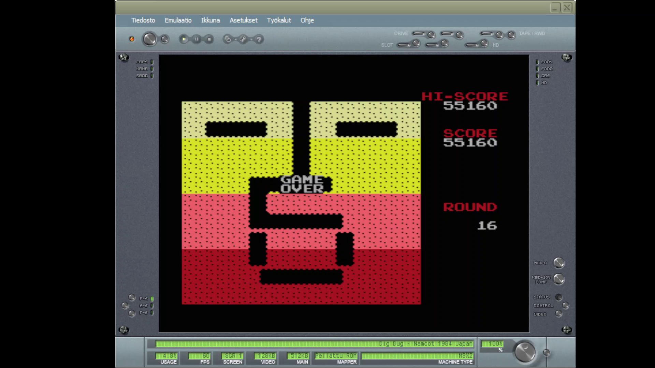Click the KANA LED indicator
The height and width of the screenshot is (368, 655).
tap(152, 69)
